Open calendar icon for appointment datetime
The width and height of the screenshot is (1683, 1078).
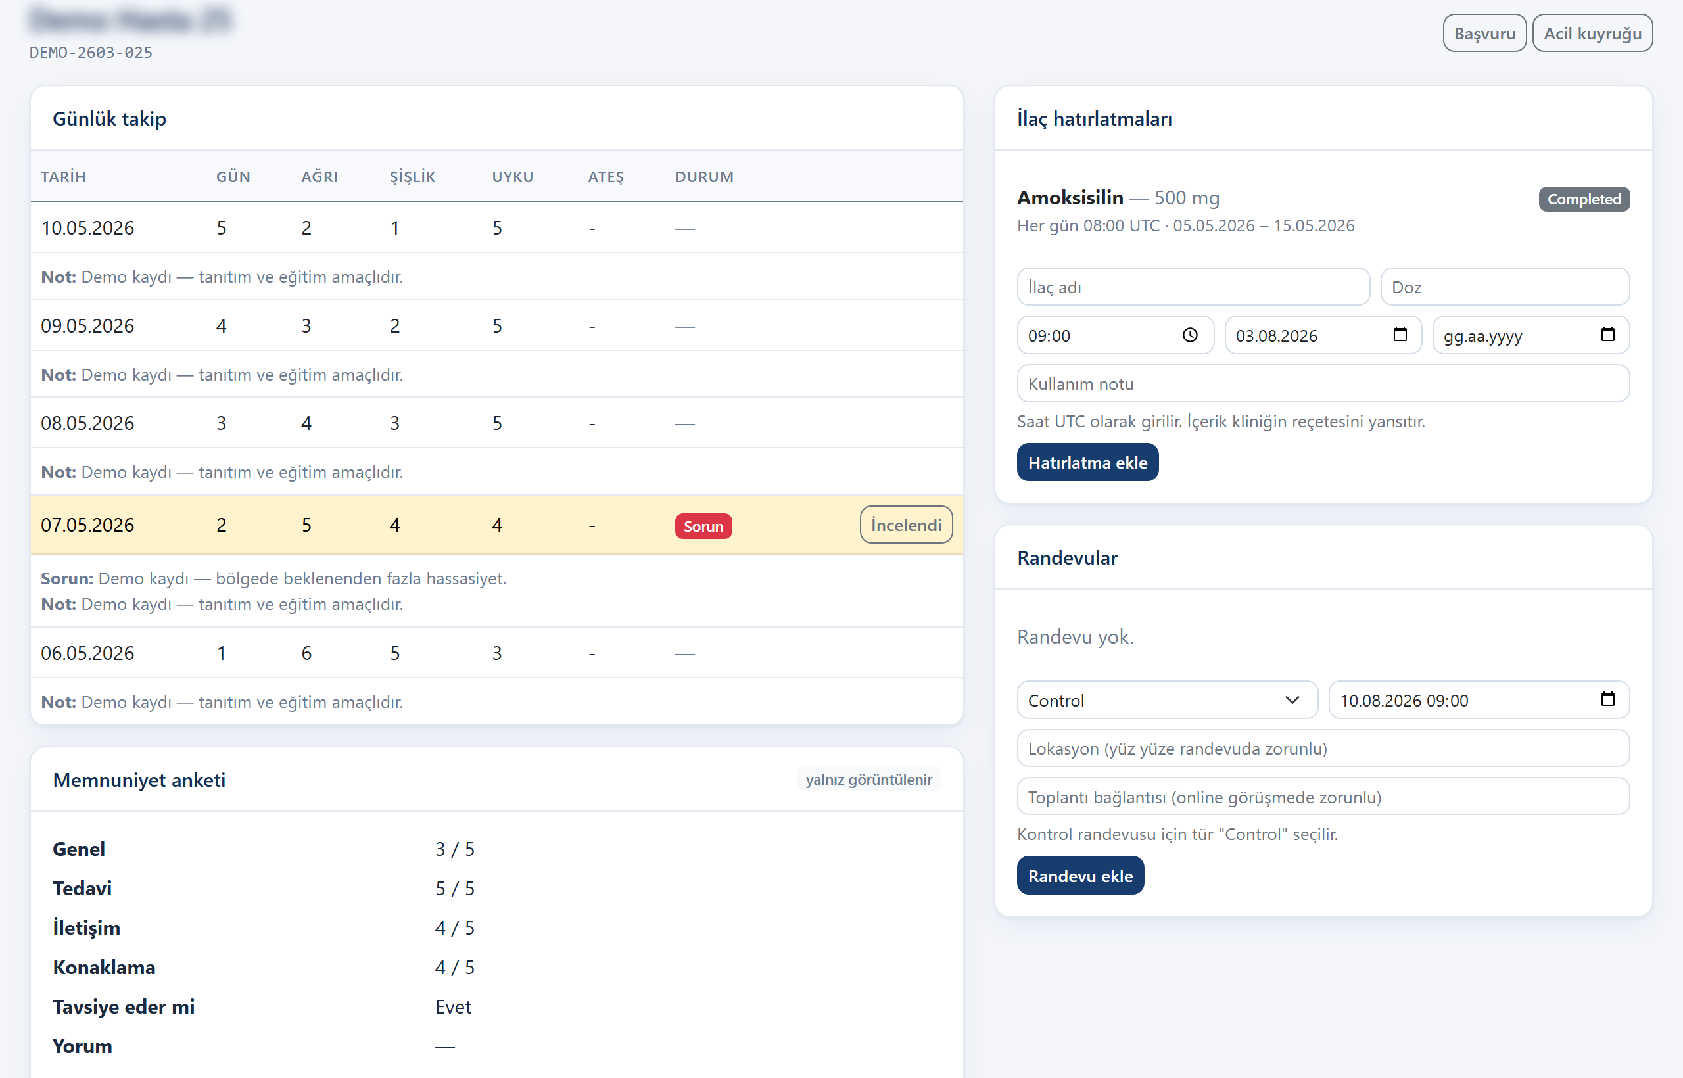pyautogui.click(x=1607, y=699)
